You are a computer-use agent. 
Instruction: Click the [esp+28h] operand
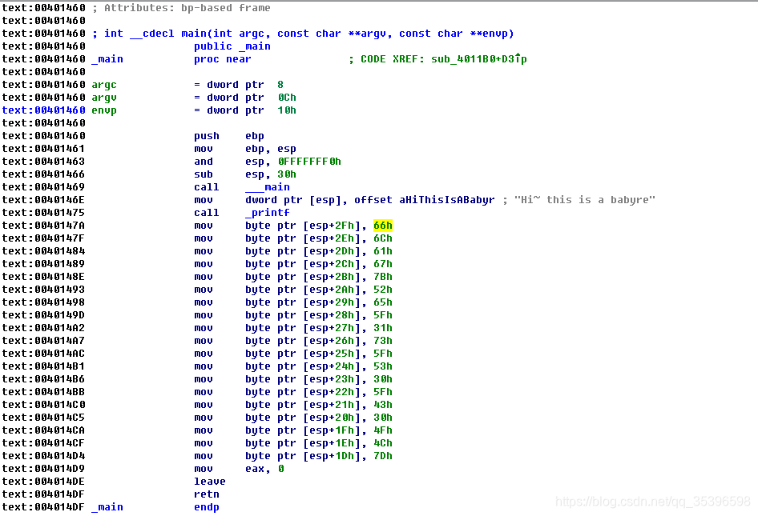pyautogui.click(x=332, y=315)
